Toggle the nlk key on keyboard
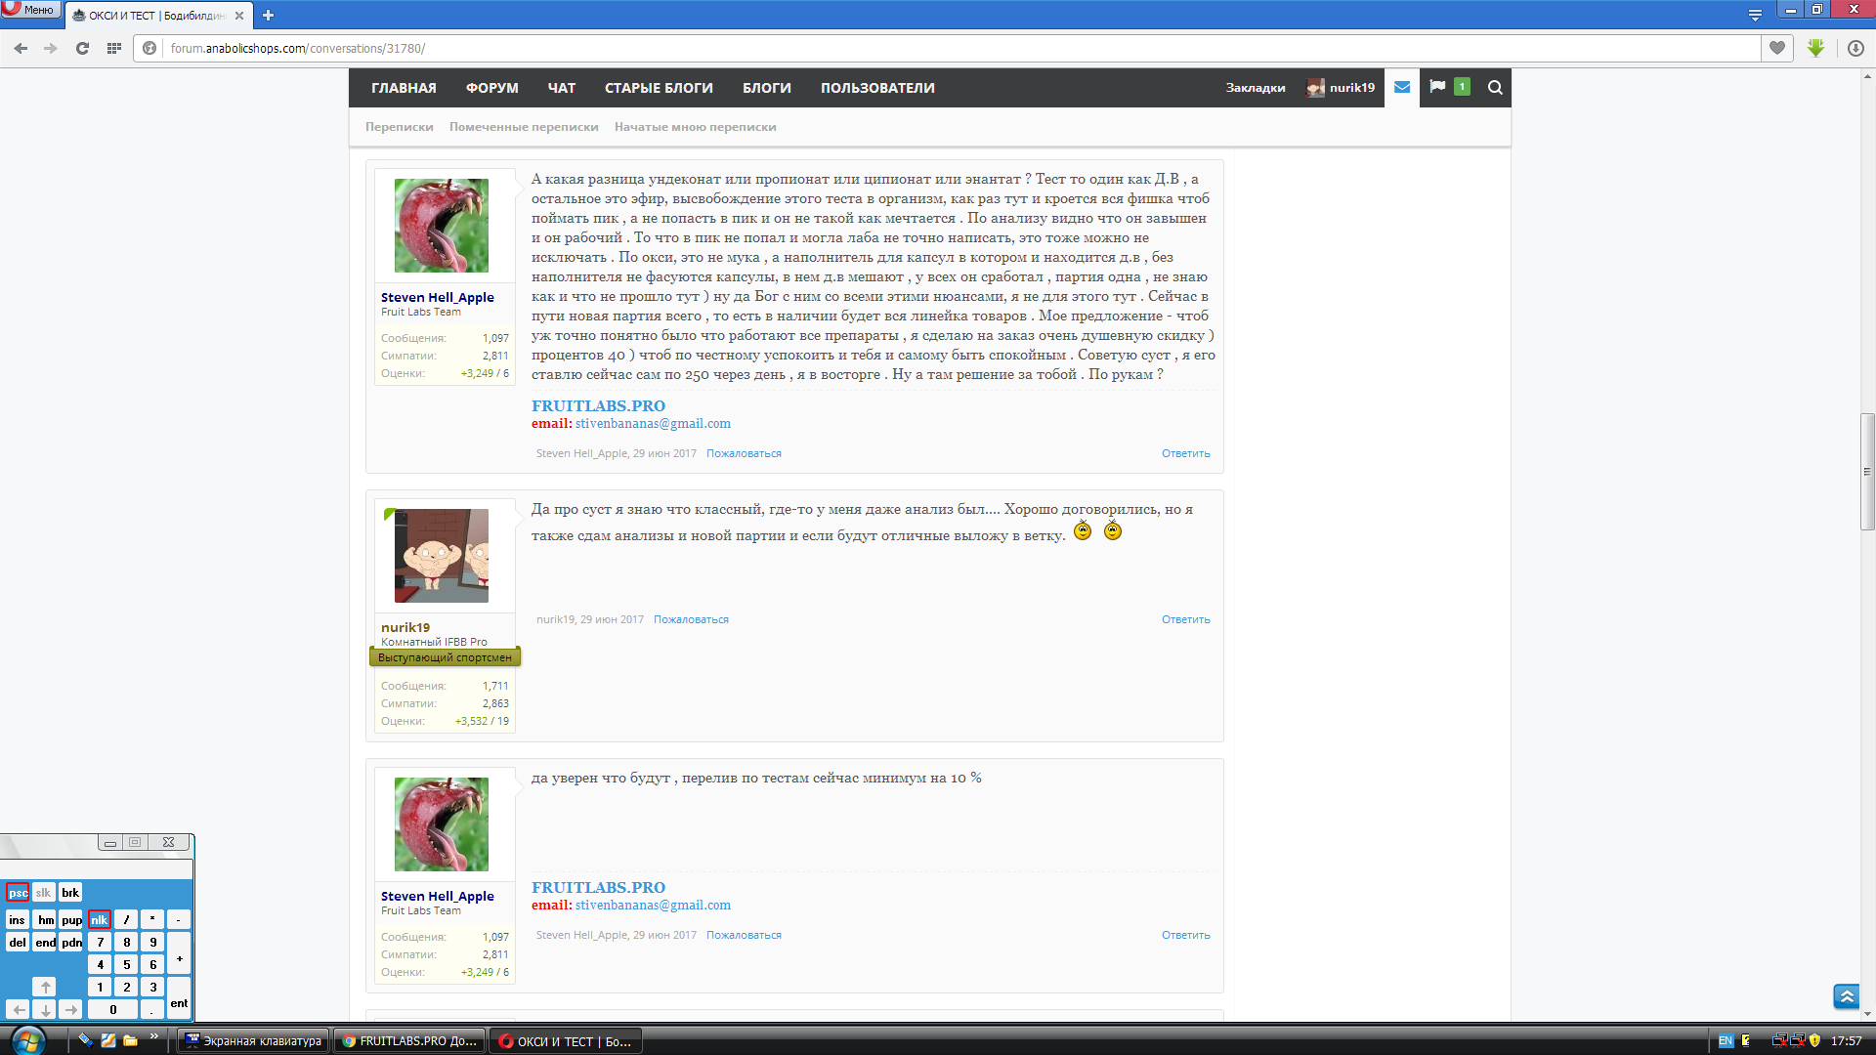 (x=100, y=919)
